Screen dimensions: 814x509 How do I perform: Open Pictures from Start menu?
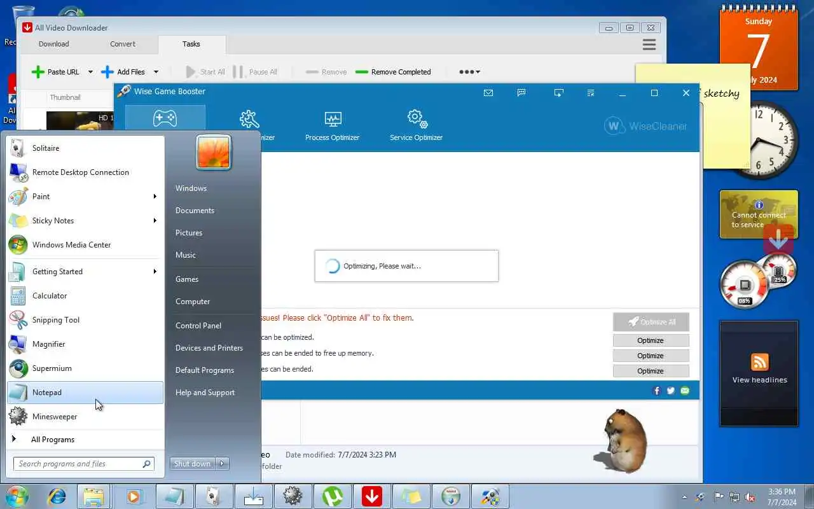189,233
